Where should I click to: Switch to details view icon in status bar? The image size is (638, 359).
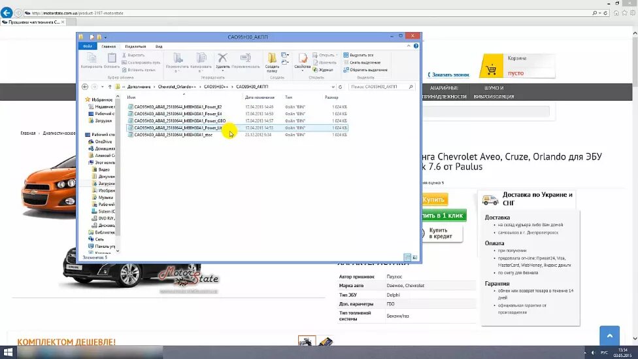407,257
